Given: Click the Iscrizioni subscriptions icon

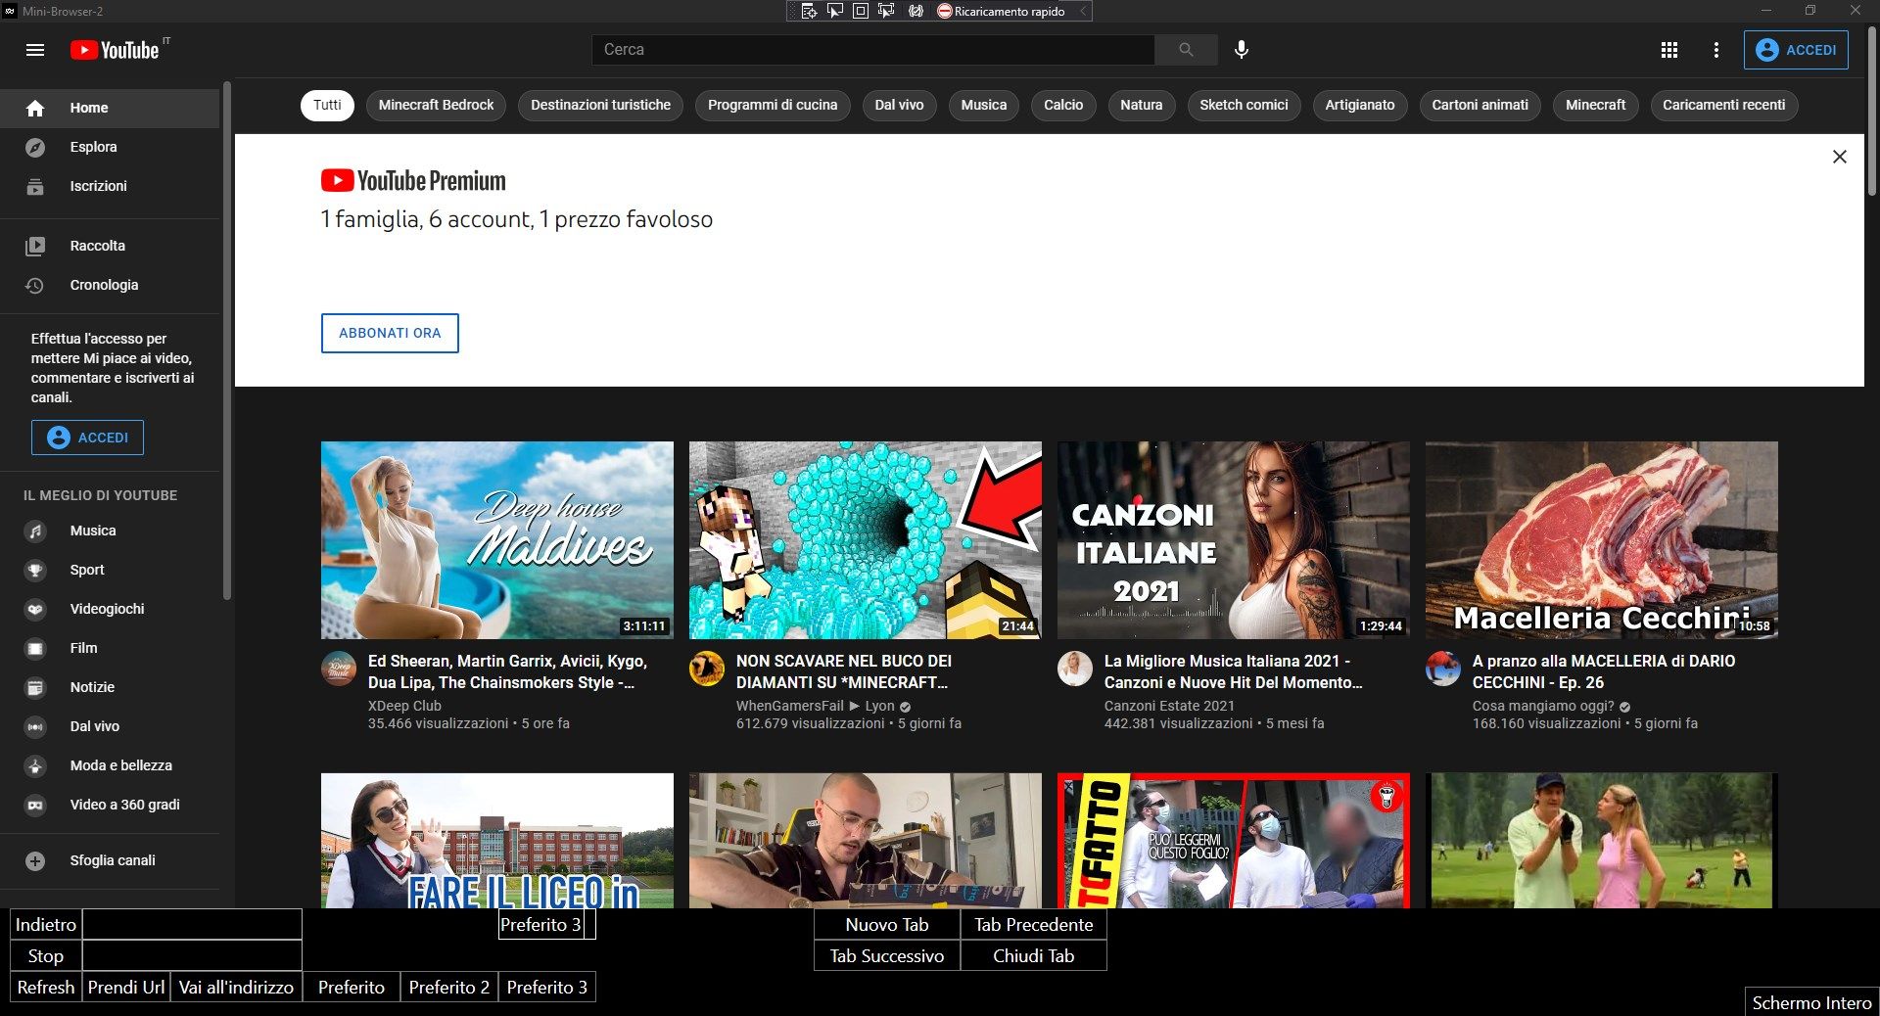Looking at the screenshot, I should pos(35,186).
